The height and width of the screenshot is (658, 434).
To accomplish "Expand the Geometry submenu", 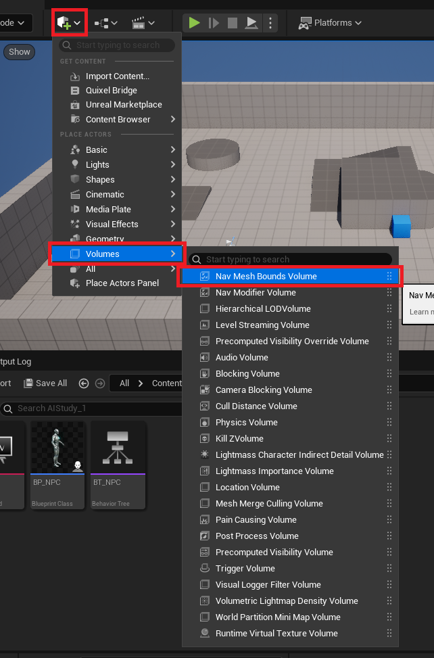I will pos(117,238).
